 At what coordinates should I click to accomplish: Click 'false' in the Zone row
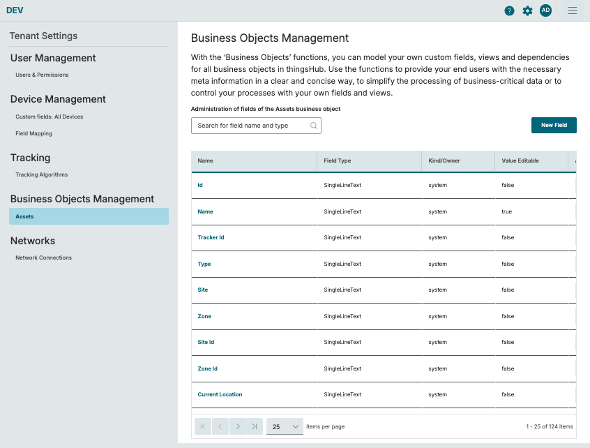pyautogui.click(x=508, y=316)
